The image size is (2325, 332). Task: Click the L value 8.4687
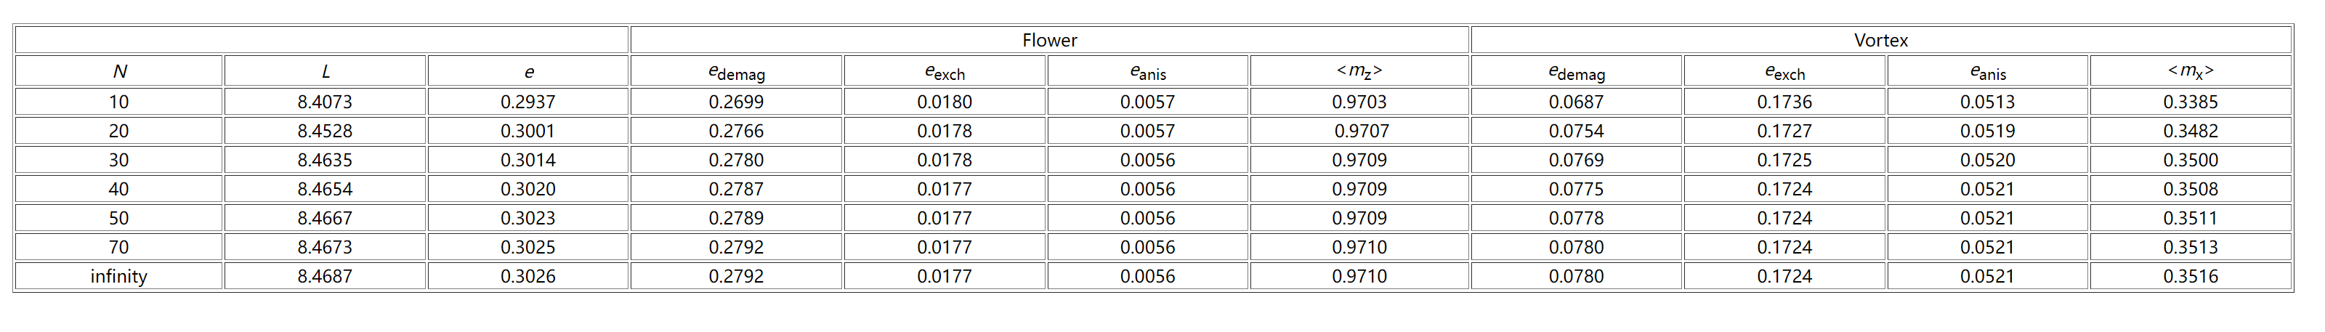pyautogui.click(x=325, y=276)
